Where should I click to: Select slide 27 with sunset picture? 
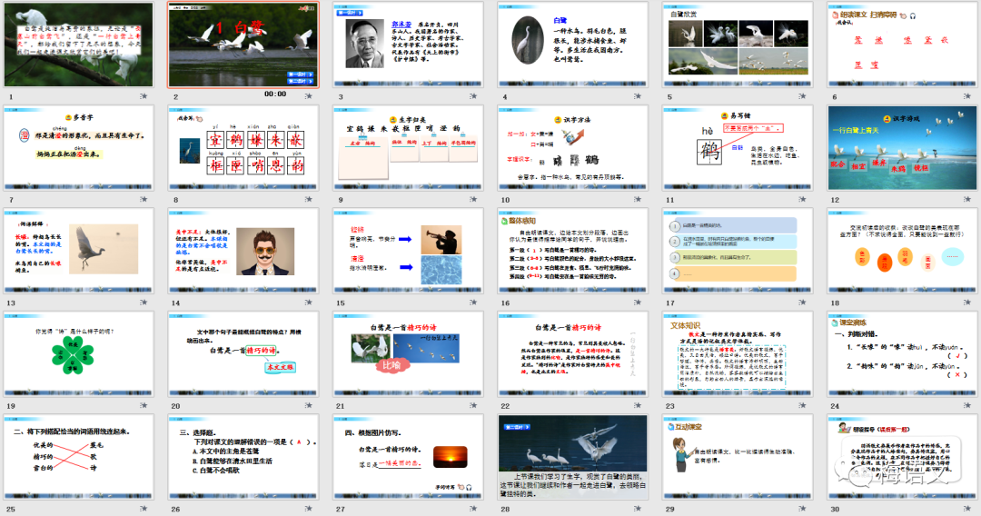[x=408, y=457]
